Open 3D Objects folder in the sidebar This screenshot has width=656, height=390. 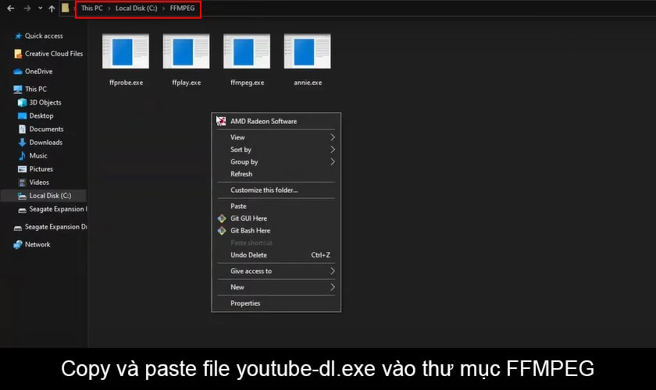click(x=45, y=102)
